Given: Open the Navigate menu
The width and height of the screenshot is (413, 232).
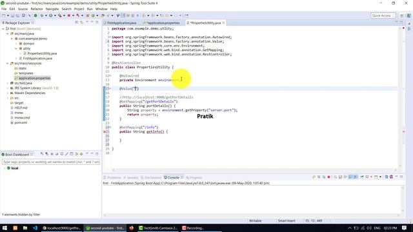Looking at the screenshot, I should [x=52, y=9].
